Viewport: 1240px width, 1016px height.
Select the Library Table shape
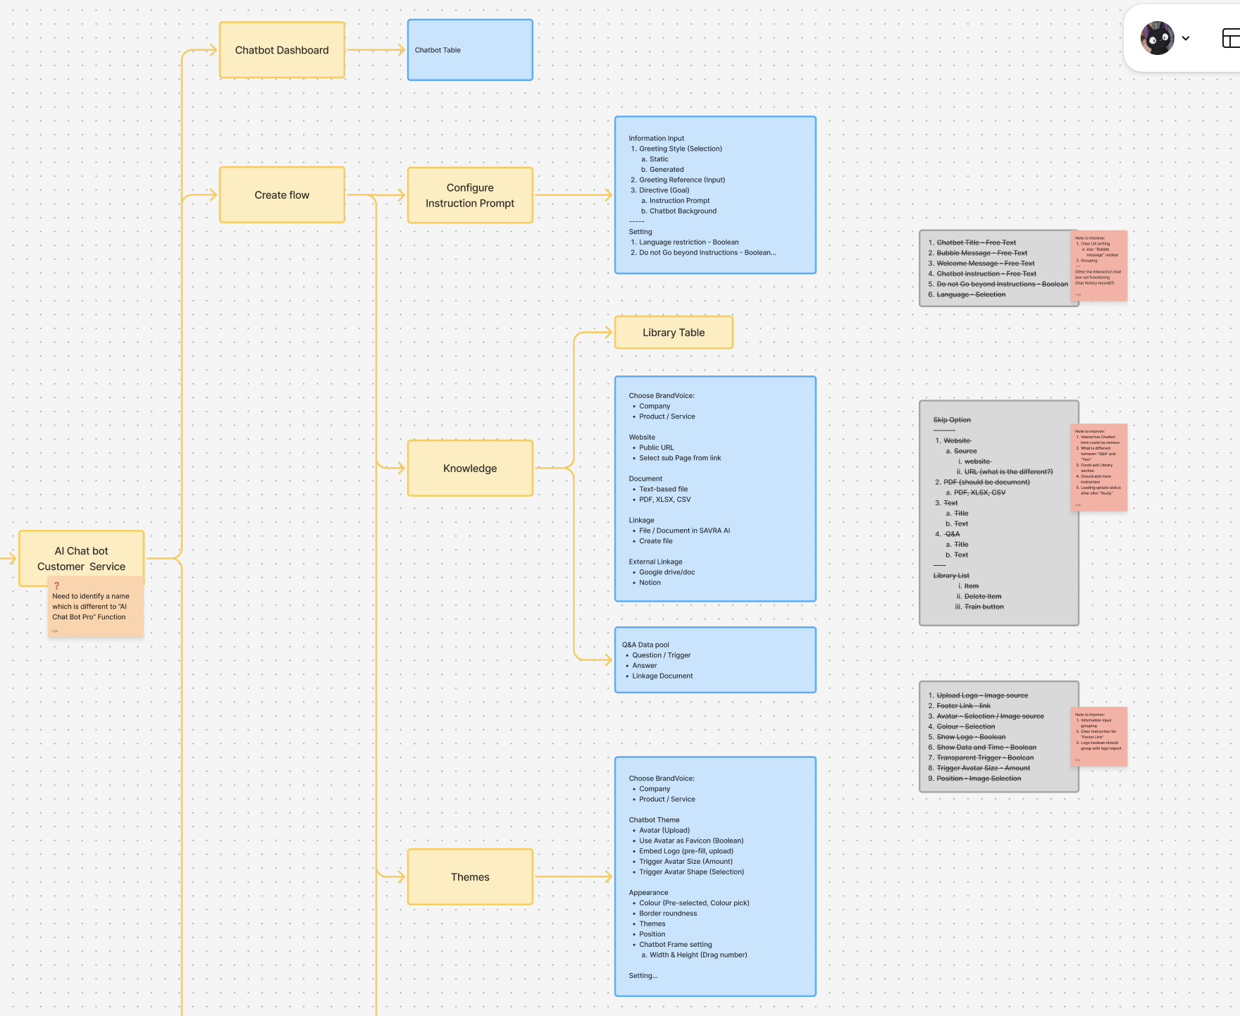674,333
